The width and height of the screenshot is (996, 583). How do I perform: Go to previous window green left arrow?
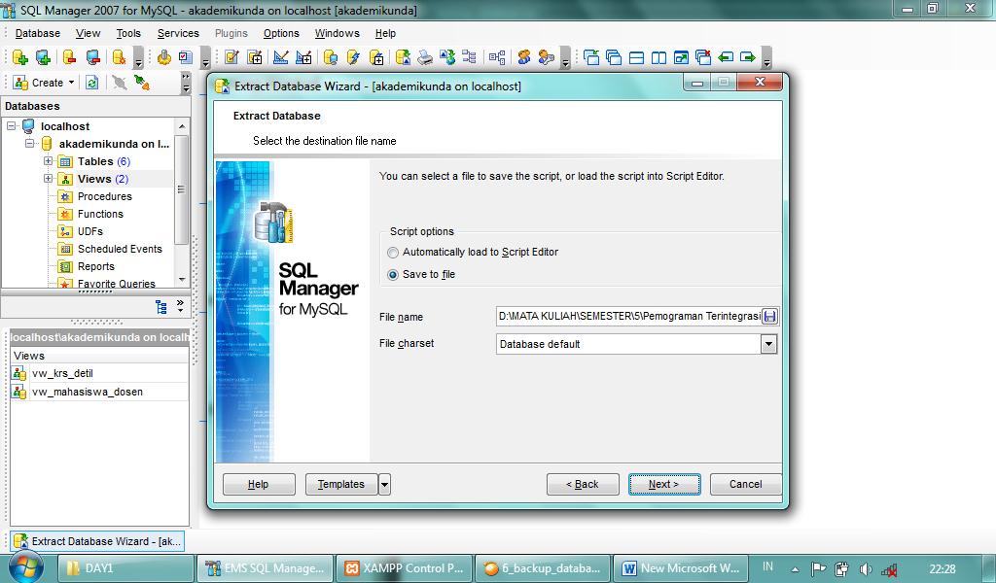[x=726, y=57]
